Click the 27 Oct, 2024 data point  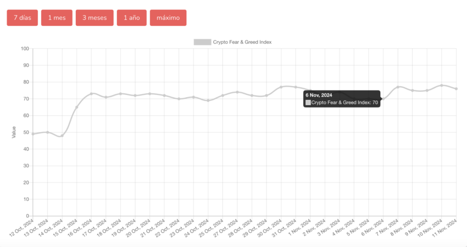[237, 92]
